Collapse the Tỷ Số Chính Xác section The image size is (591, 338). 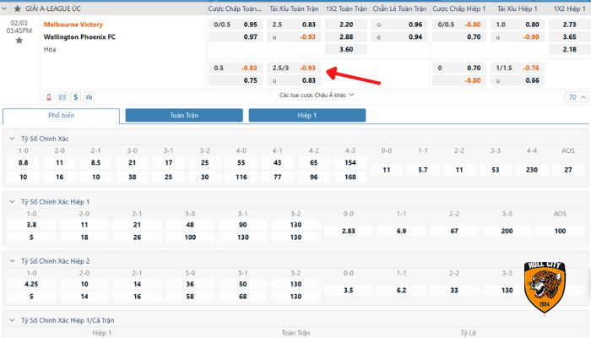pos(12,138)
